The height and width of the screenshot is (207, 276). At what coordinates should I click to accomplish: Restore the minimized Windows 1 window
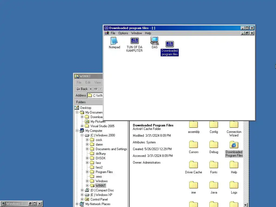pyautogui.click(x=30, y=204)
